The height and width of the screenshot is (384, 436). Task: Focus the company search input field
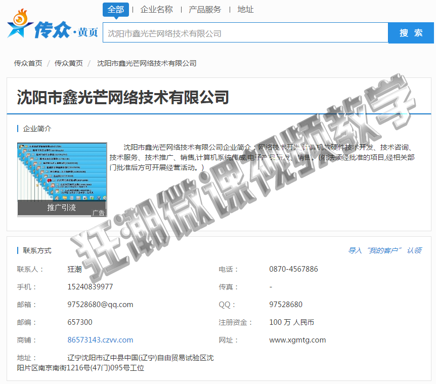(245, 32)
